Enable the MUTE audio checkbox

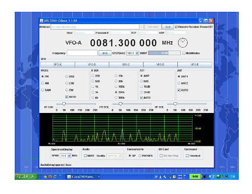point(85,156)
